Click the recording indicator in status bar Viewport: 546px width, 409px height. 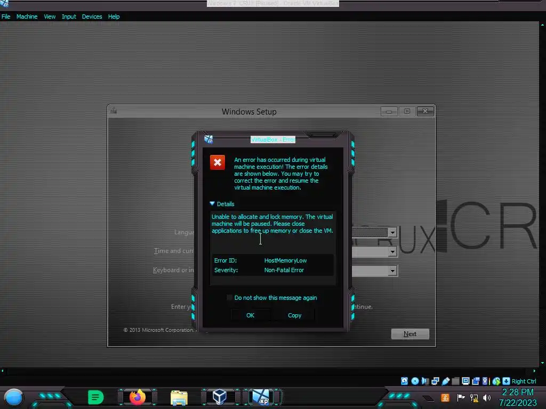pos(475,381)
